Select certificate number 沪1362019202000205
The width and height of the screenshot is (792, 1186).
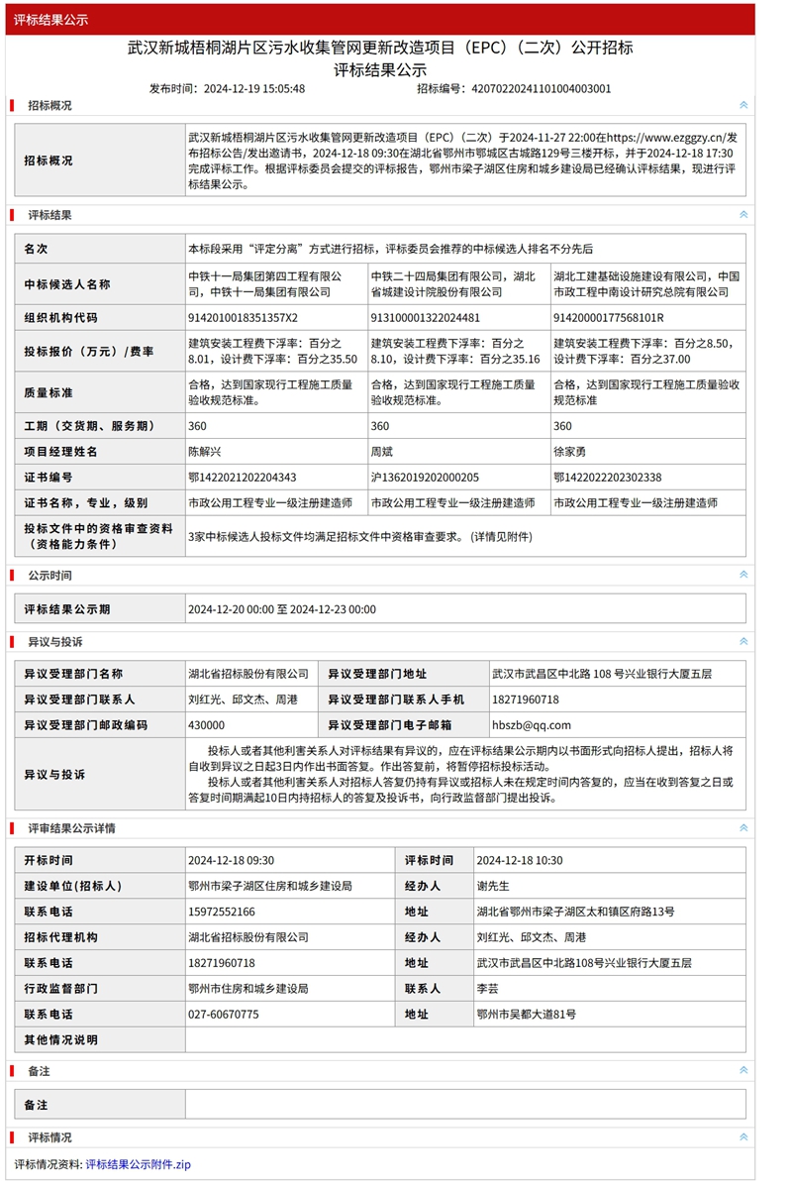(425, 478)
